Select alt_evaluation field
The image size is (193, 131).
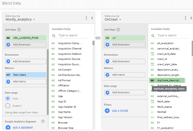click(165, 43)
